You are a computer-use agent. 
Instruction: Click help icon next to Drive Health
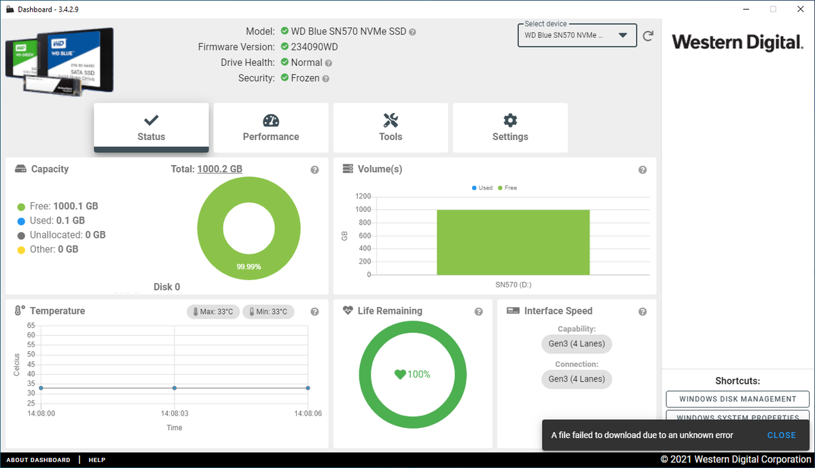pos(329,63)
